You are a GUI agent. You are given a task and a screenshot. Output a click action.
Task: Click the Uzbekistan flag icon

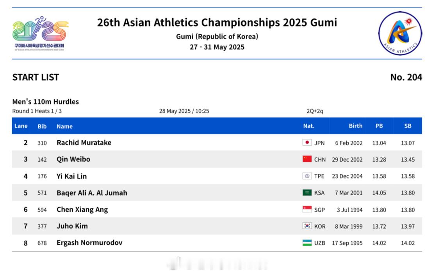click(x=307, y=243)
